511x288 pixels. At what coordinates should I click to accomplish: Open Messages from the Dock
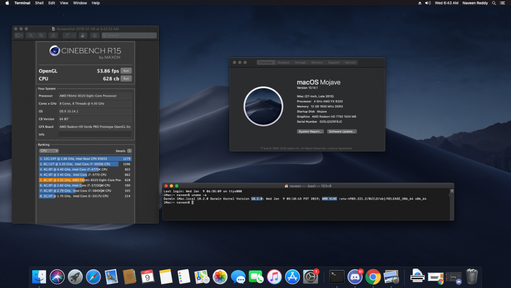point(238,277)
